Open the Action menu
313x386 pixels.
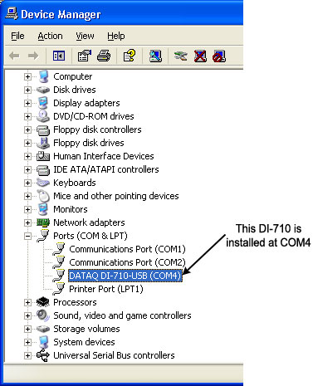50,36
